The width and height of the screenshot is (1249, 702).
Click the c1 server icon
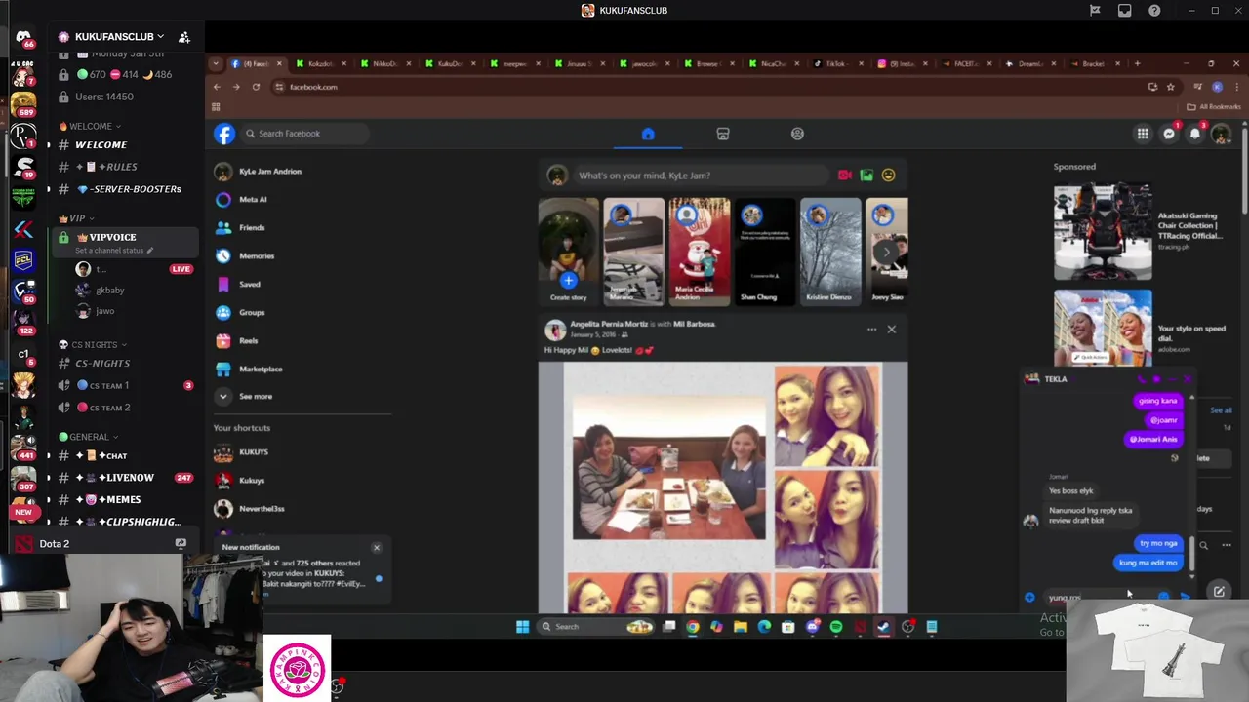(23, 355)
